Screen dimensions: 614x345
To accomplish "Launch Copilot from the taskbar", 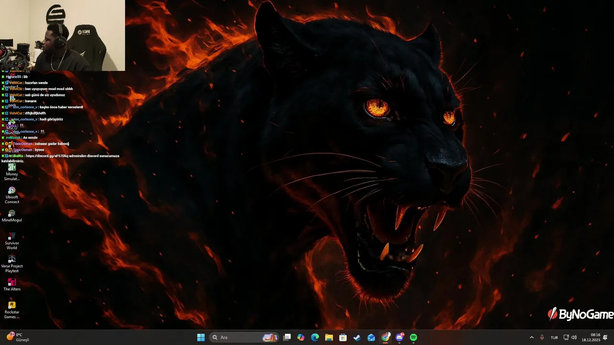I will [x=301, y=337].
